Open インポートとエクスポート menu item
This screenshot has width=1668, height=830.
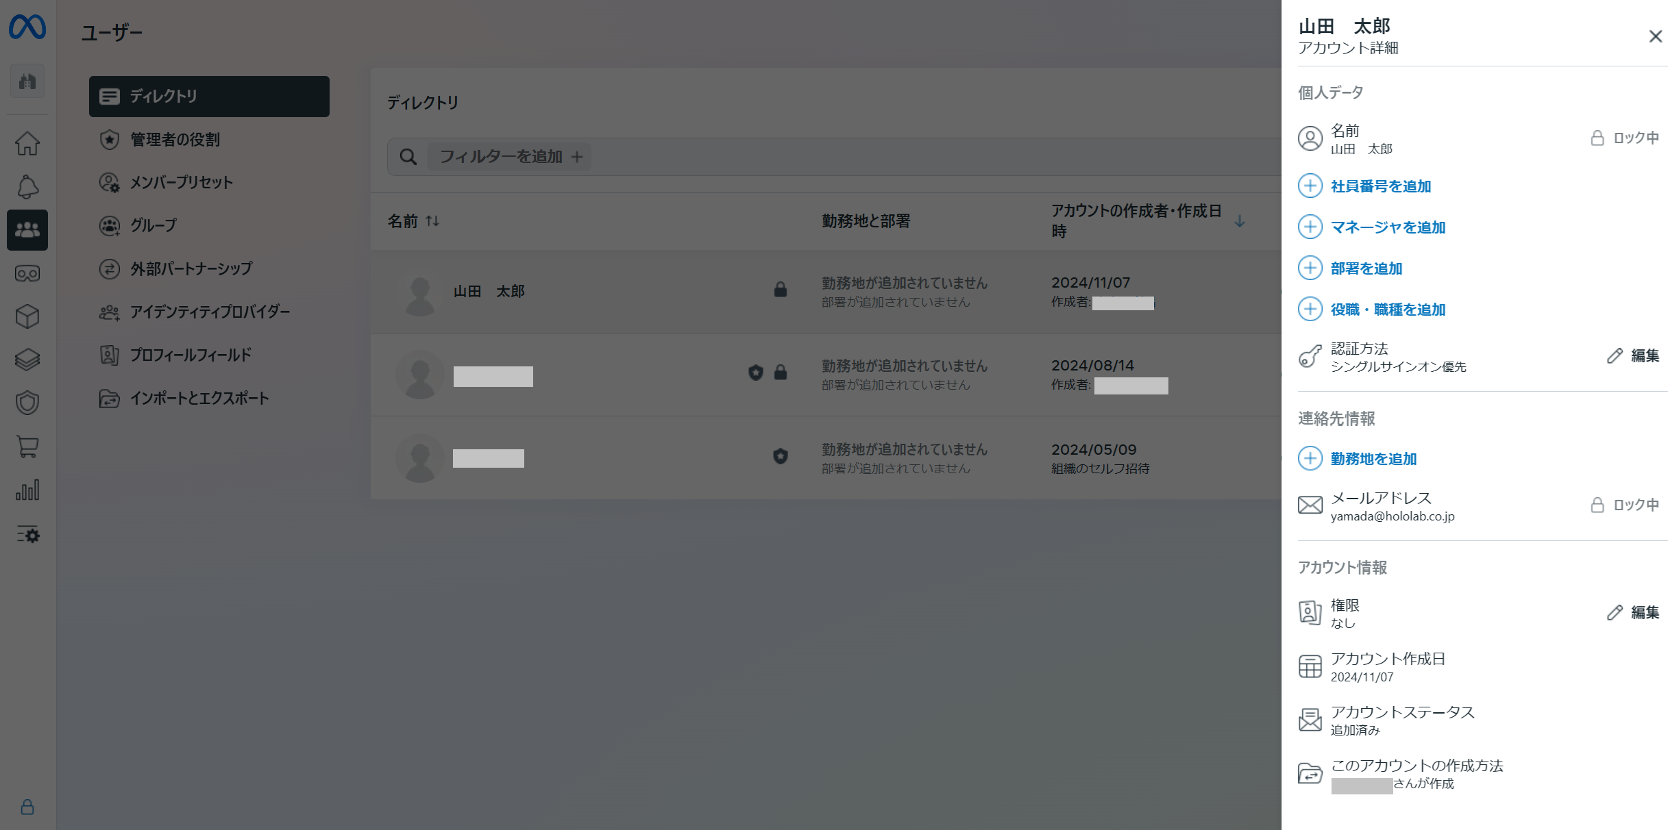199,398
